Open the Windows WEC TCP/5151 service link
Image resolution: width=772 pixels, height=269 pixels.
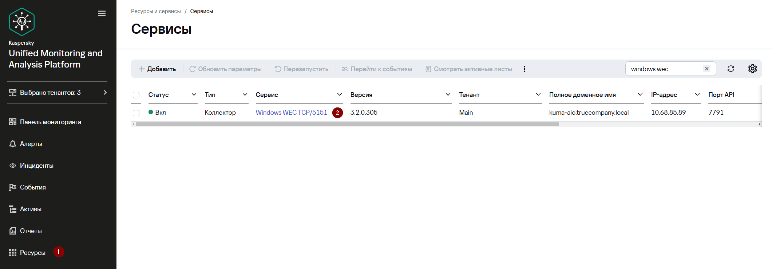tap(292, 113)
